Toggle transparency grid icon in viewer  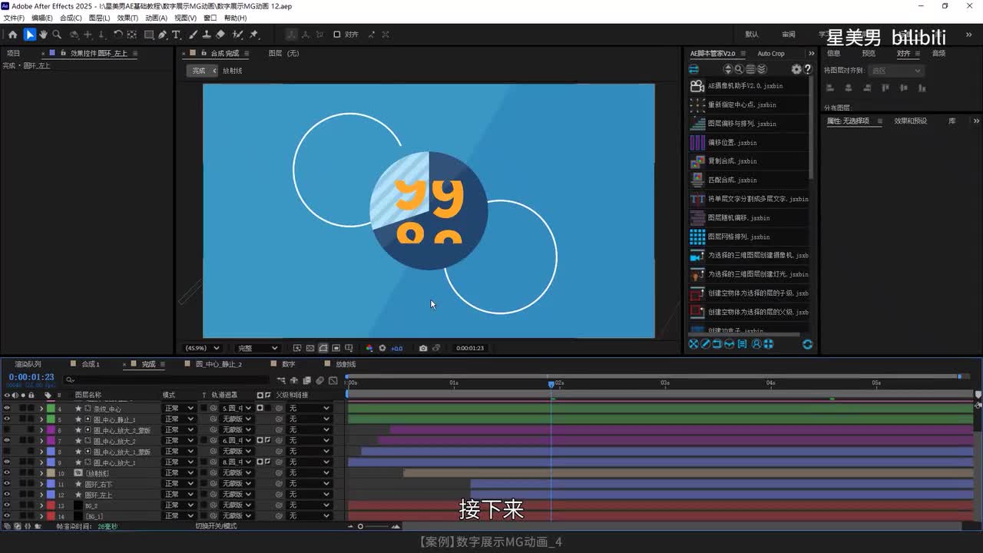click(x=310, y=348)
